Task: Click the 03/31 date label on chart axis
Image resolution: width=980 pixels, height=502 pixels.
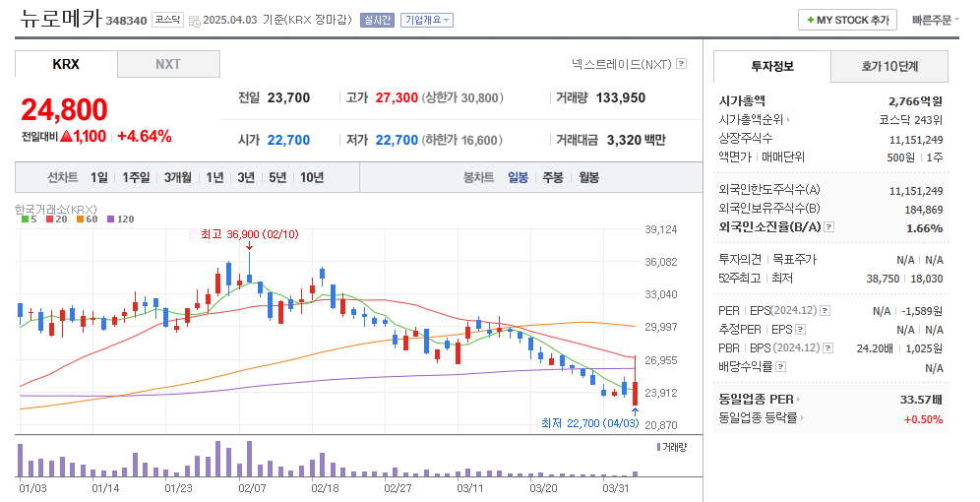Action: (615, 488)
